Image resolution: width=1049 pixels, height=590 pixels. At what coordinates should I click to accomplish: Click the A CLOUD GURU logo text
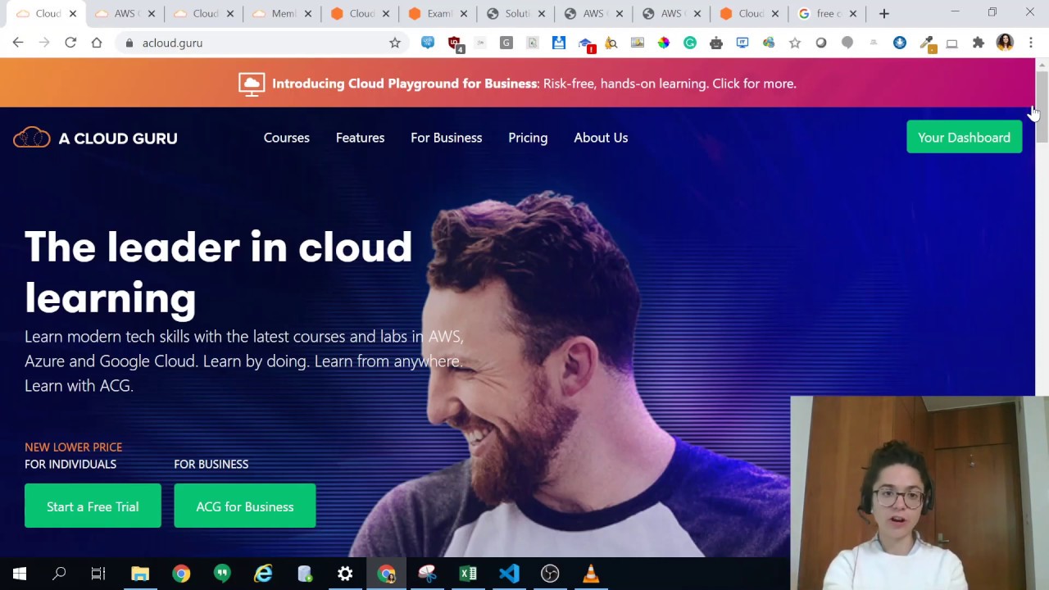[118, 138]
